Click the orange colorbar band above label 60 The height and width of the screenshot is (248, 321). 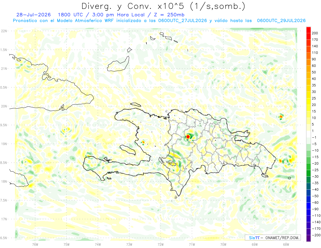[309, 62]
